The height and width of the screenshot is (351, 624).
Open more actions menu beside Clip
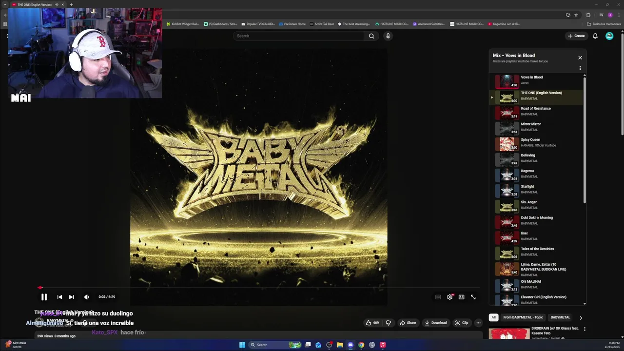478,323
